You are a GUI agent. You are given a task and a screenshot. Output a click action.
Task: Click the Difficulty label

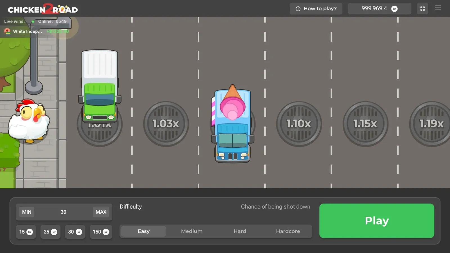(x=131, y=207)
